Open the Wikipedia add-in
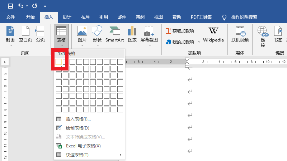 pos(213,34)
